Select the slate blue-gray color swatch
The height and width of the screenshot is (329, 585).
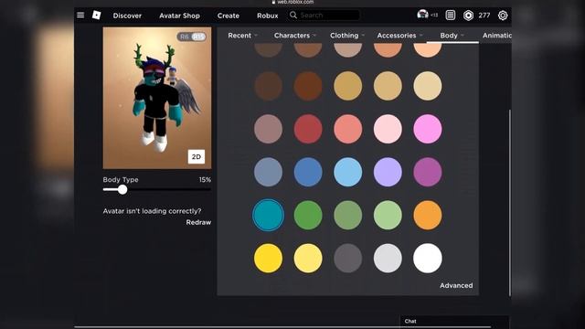coord(268,172)
